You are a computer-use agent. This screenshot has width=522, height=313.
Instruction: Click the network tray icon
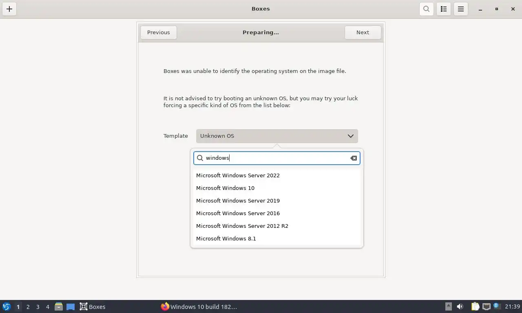click(486, 306)
